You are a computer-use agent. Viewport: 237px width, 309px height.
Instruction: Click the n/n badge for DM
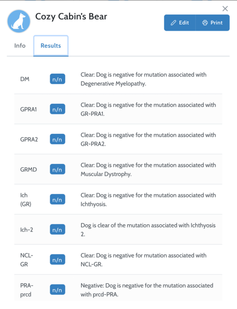[x=57, y=79]
